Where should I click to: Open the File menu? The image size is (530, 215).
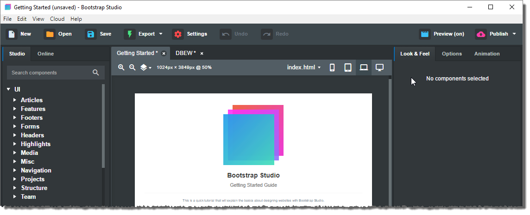[x=7, y=19]
